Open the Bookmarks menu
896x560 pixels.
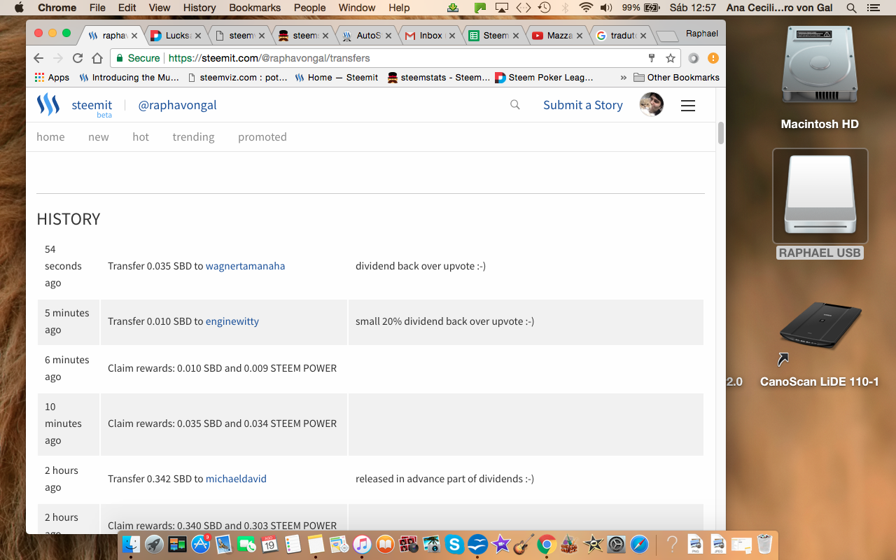pos(254,8)
